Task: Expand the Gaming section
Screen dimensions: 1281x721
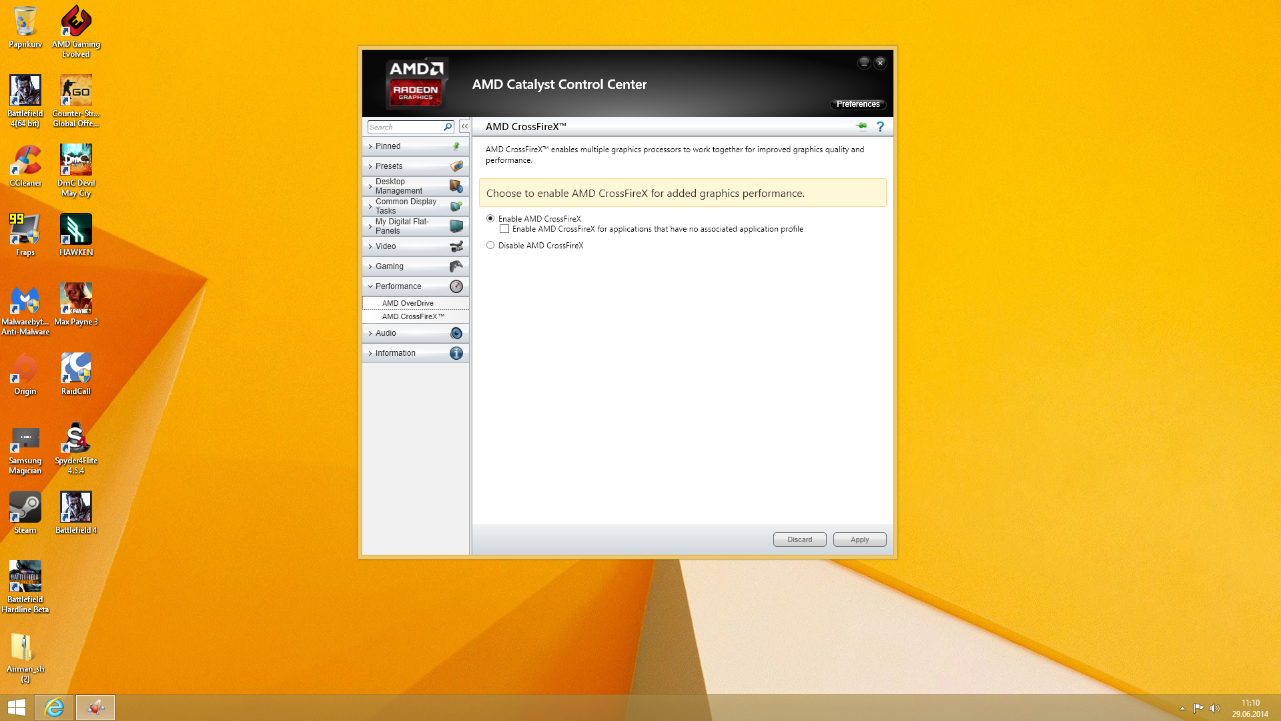Action: tap(416, 266)
